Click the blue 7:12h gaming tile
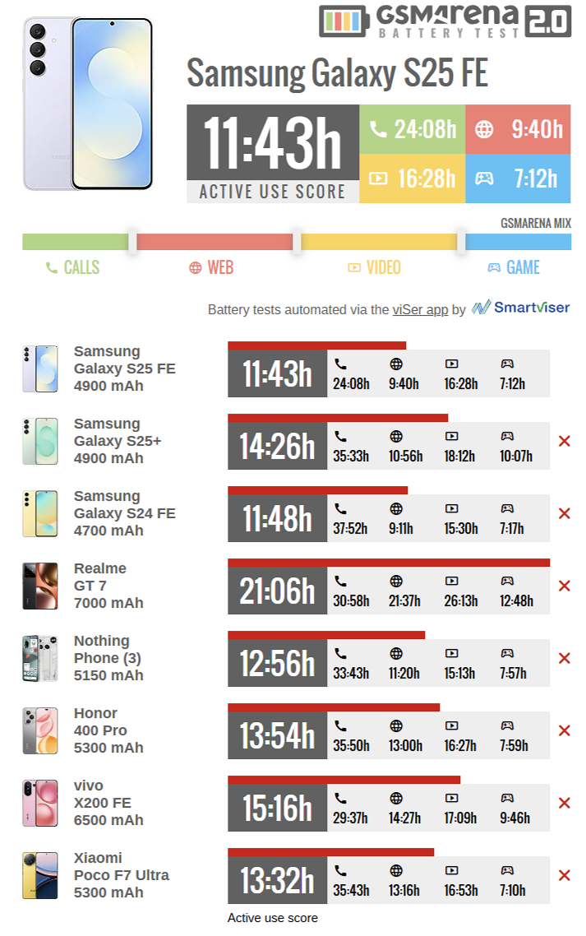This screenshot has height=936, width=586. coord(518,178)
